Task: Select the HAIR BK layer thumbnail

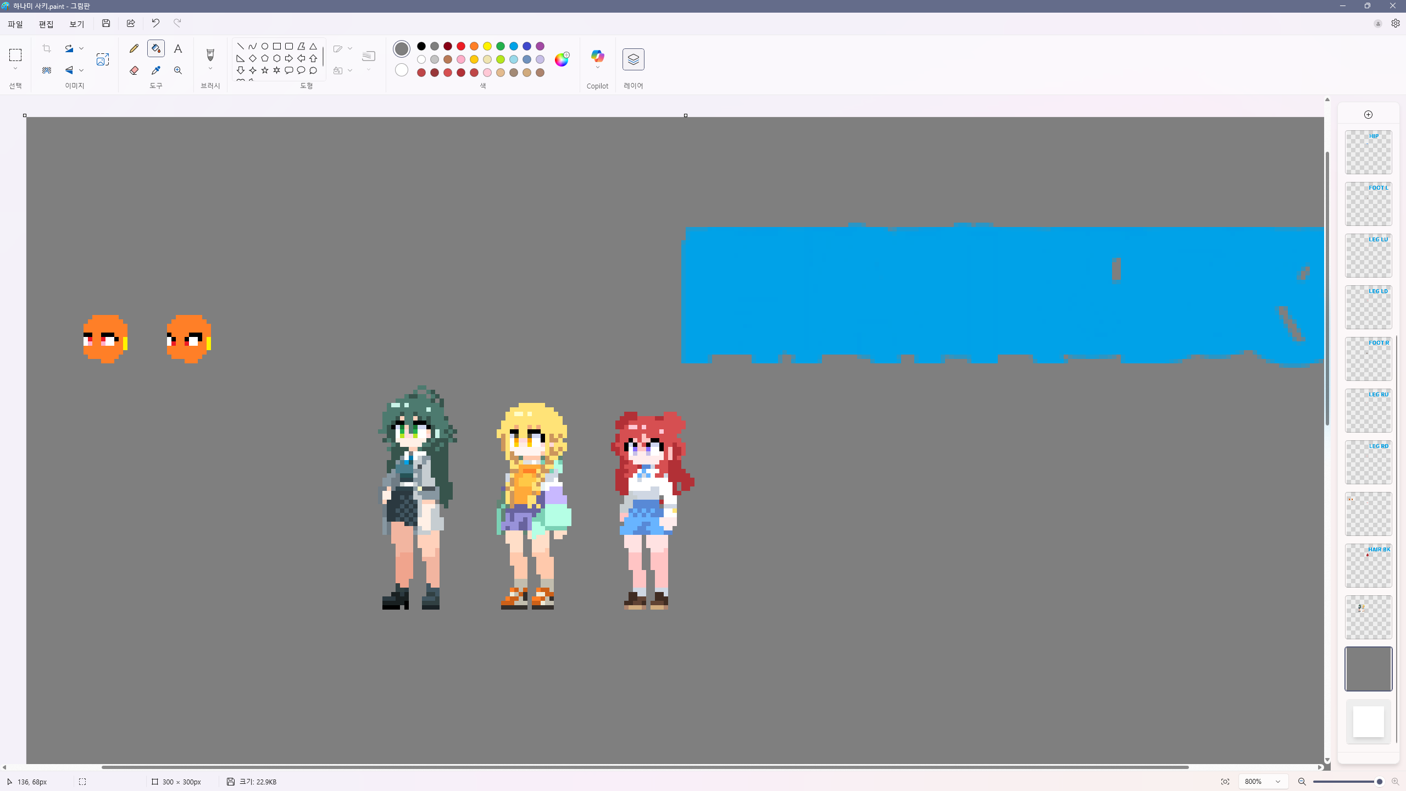Action: coord(1368,566)
